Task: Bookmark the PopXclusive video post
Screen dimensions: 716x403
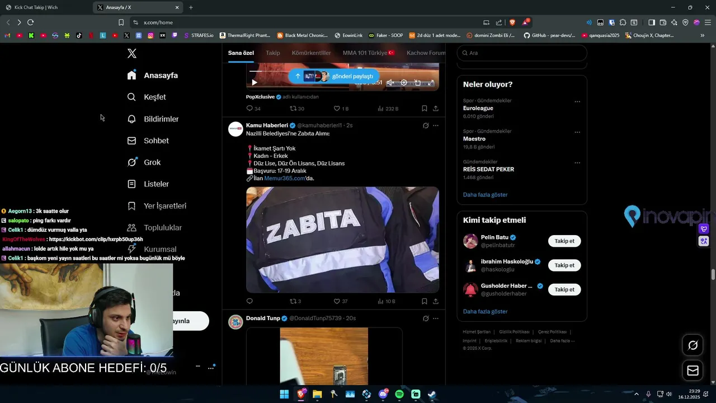Action: coord(425,109)
